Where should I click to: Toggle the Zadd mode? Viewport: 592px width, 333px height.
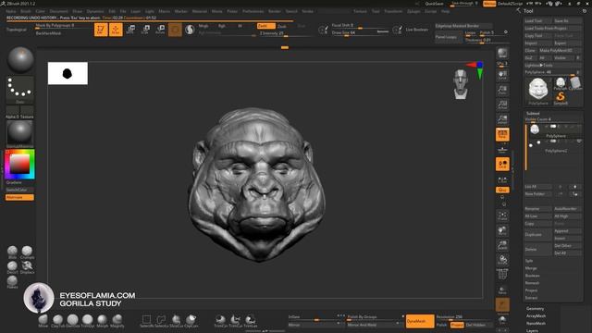point(265,26)
